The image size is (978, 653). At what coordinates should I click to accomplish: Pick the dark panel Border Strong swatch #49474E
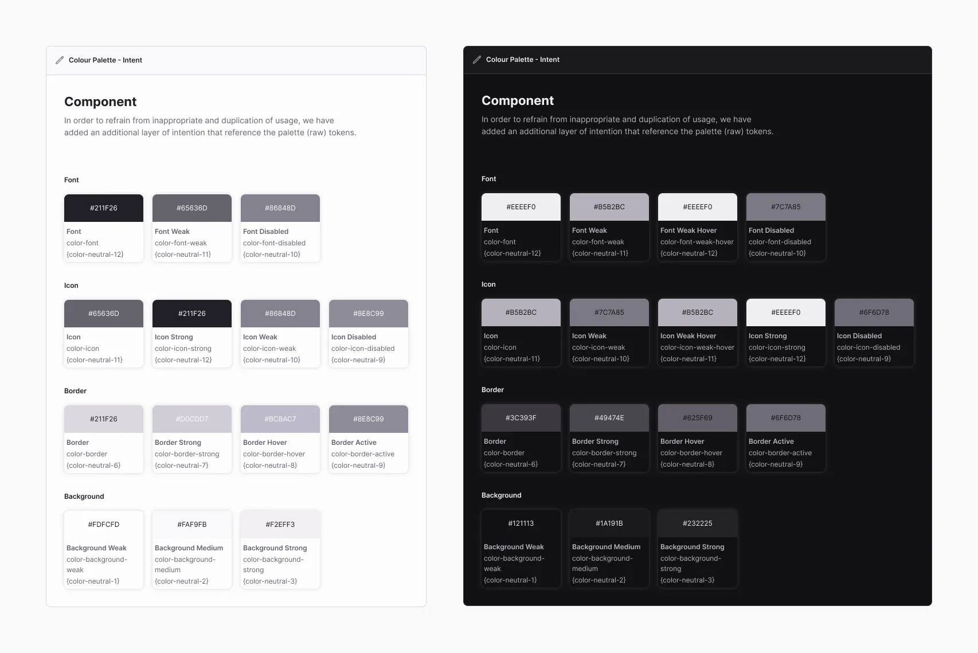click(x=609, y=418)
